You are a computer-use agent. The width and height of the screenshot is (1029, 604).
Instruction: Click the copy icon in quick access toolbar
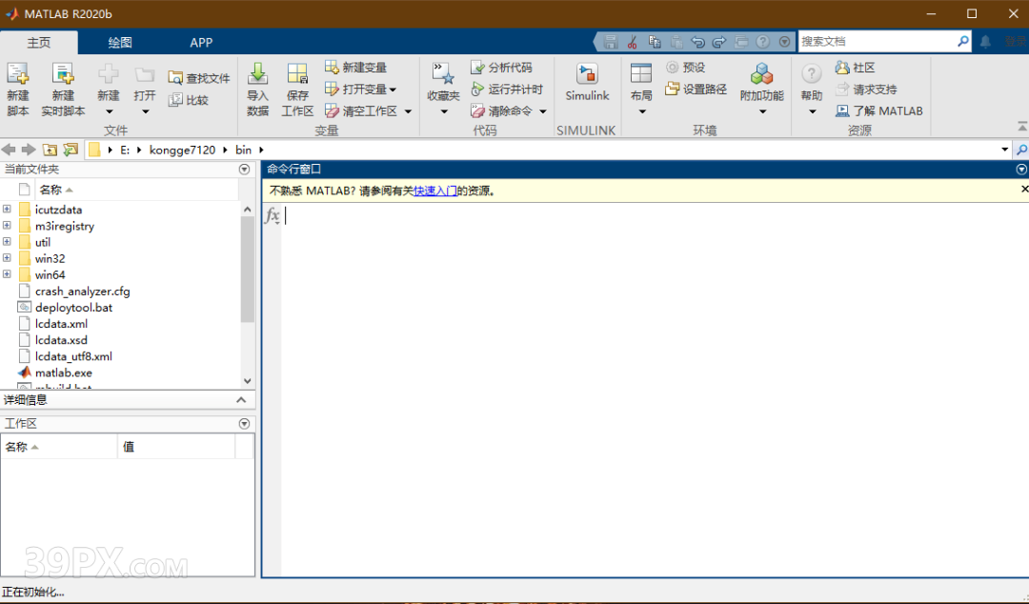[x=655, y=41]
